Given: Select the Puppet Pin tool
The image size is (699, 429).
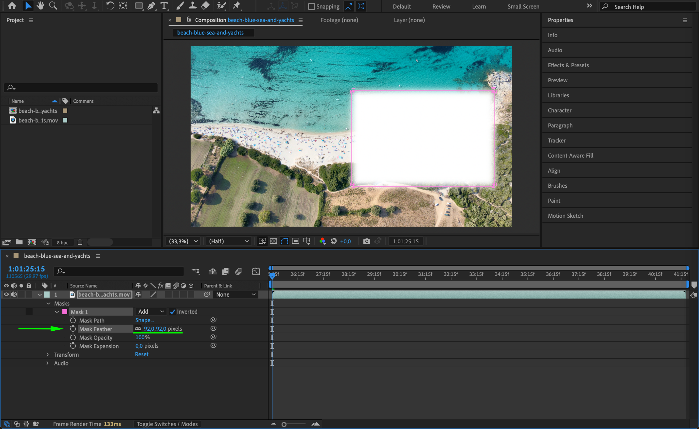Looking at the screenshot, I should tap(236, 6).
